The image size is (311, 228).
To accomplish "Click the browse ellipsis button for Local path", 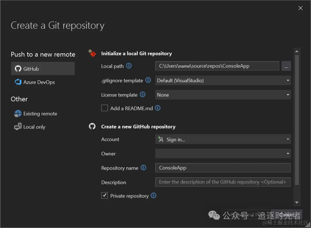I will coord(286,66).
